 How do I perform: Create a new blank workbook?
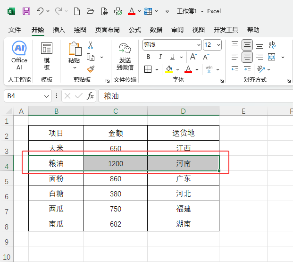[77, 11]
